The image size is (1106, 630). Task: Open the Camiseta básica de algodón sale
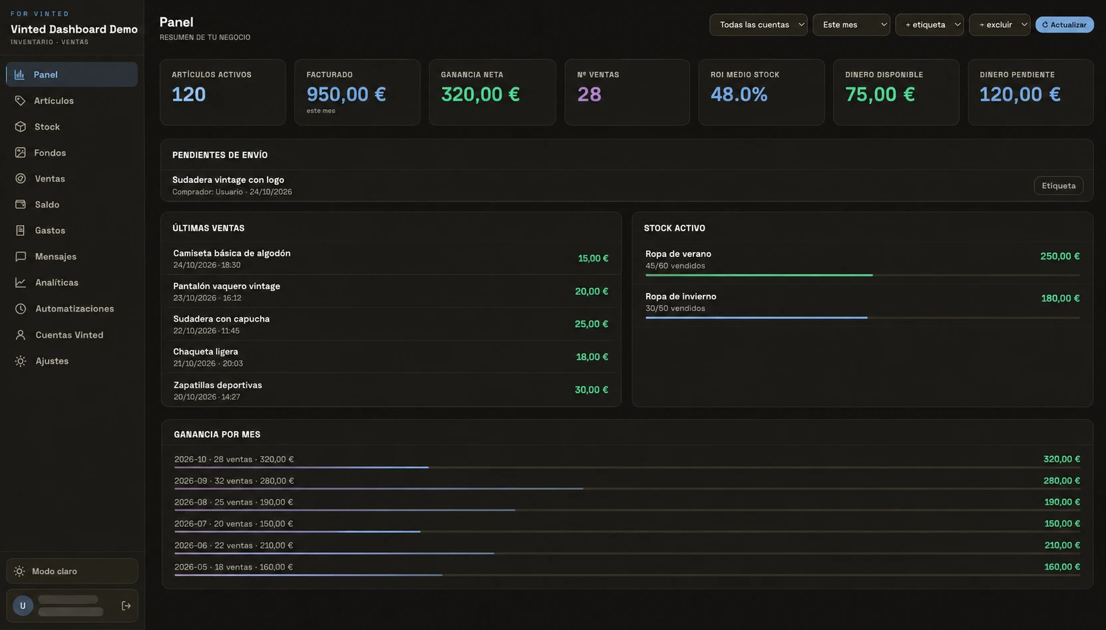click(x=391, y=258)
